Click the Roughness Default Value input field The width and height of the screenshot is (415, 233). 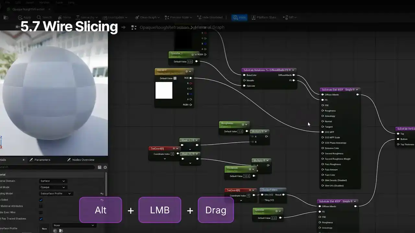[240, 131]
